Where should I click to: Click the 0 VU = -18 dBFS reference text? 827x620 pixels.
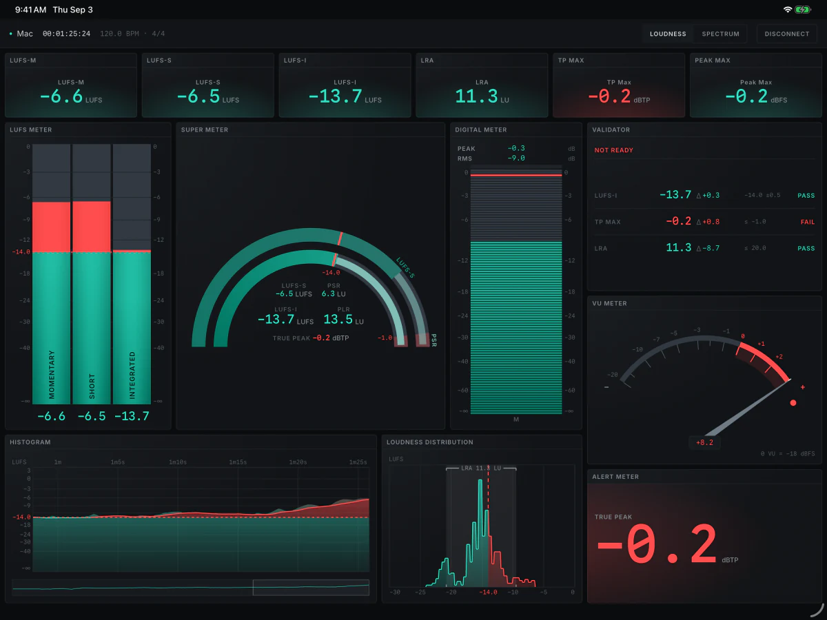point(787,453)
